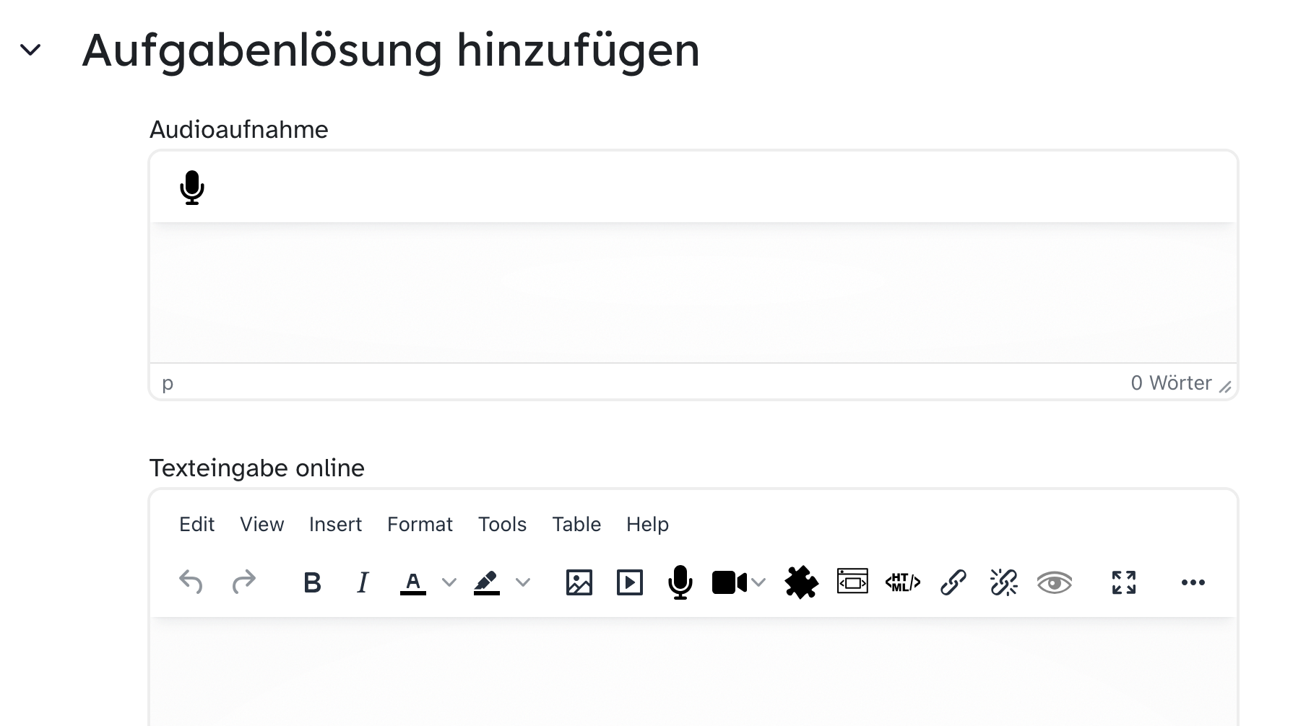Record audio from the Texteingabe toolbar microphone
Image resolution: width=1293 pixels, height=726 pixels.
tap(680, 582)
